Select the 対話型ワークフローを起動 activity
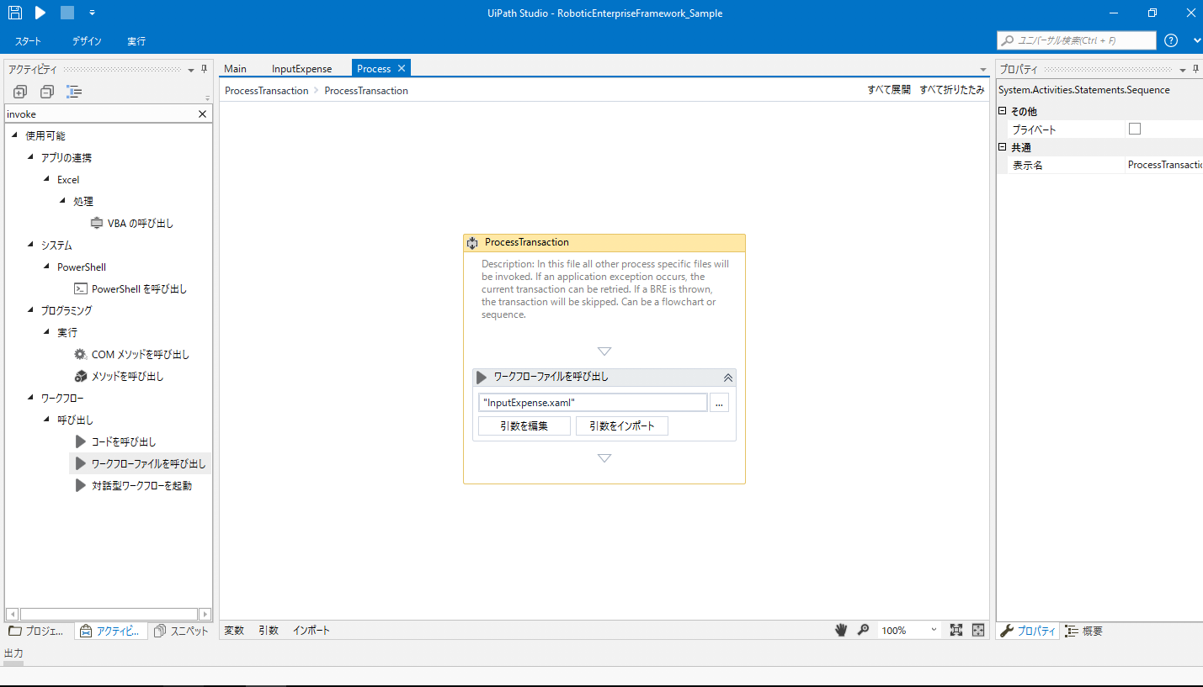The width and height of the screenshot is (1203, 687). pos(134,485)
